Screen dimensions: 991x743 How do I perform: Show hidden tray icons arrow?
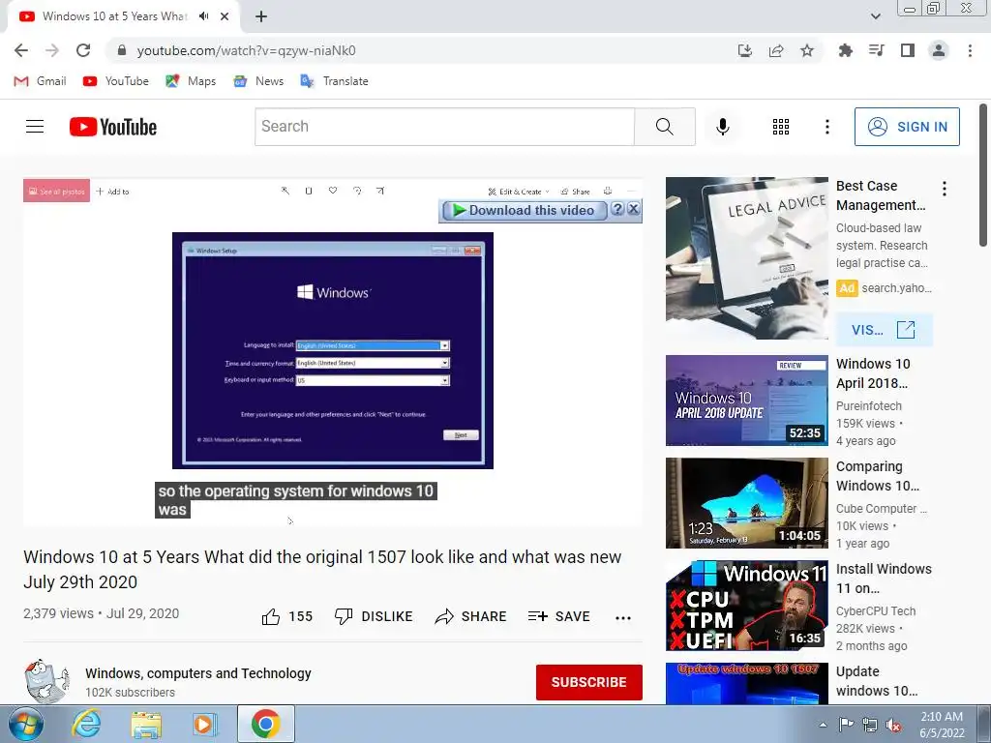823,725
